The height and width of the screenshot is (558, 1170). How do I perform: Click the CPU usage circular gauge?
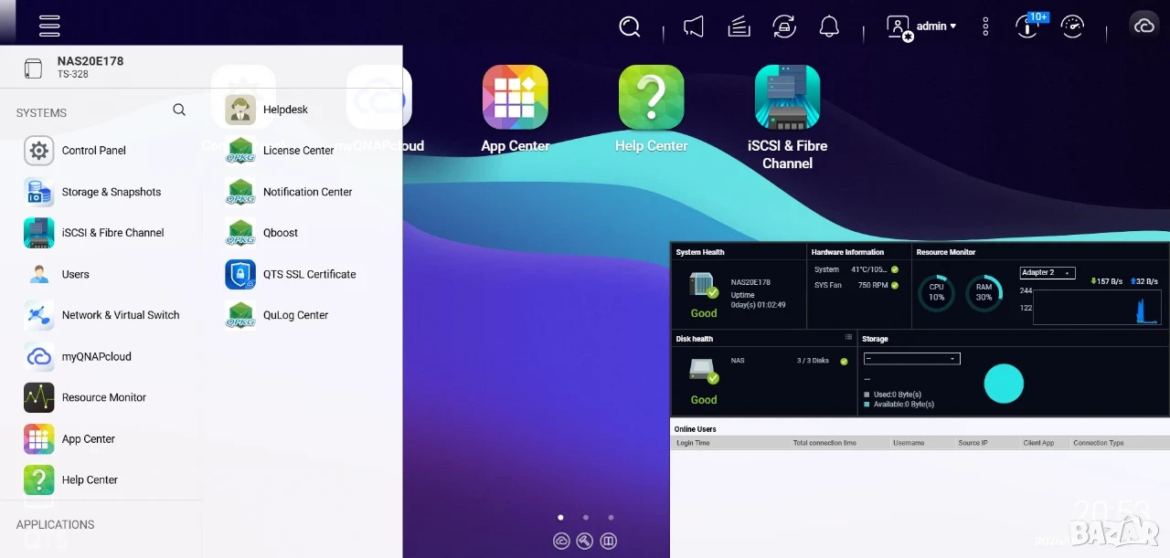click(936, 293)
